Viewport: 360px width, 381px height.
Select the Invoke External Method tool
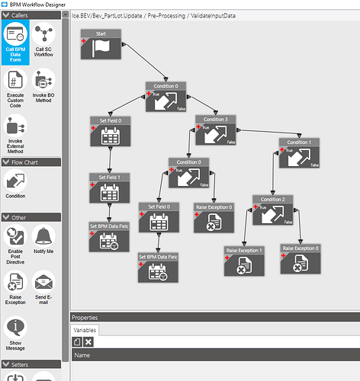(15, 134)
